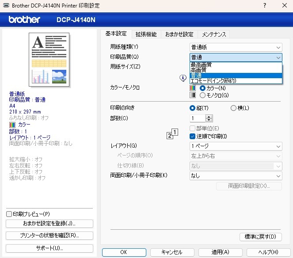The width and height of the screenshot is (293, 258).
Task: Open 両面印刷/小冊子印刷 dropdown
Action: pos(236,176)
